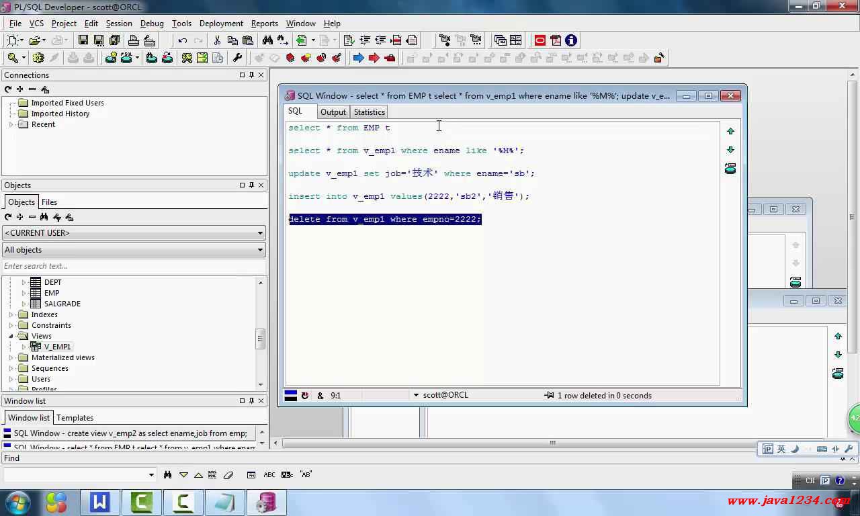The image size is (860, 516).
Task: Click the record macro camera icon
Action: click(444, 40)
